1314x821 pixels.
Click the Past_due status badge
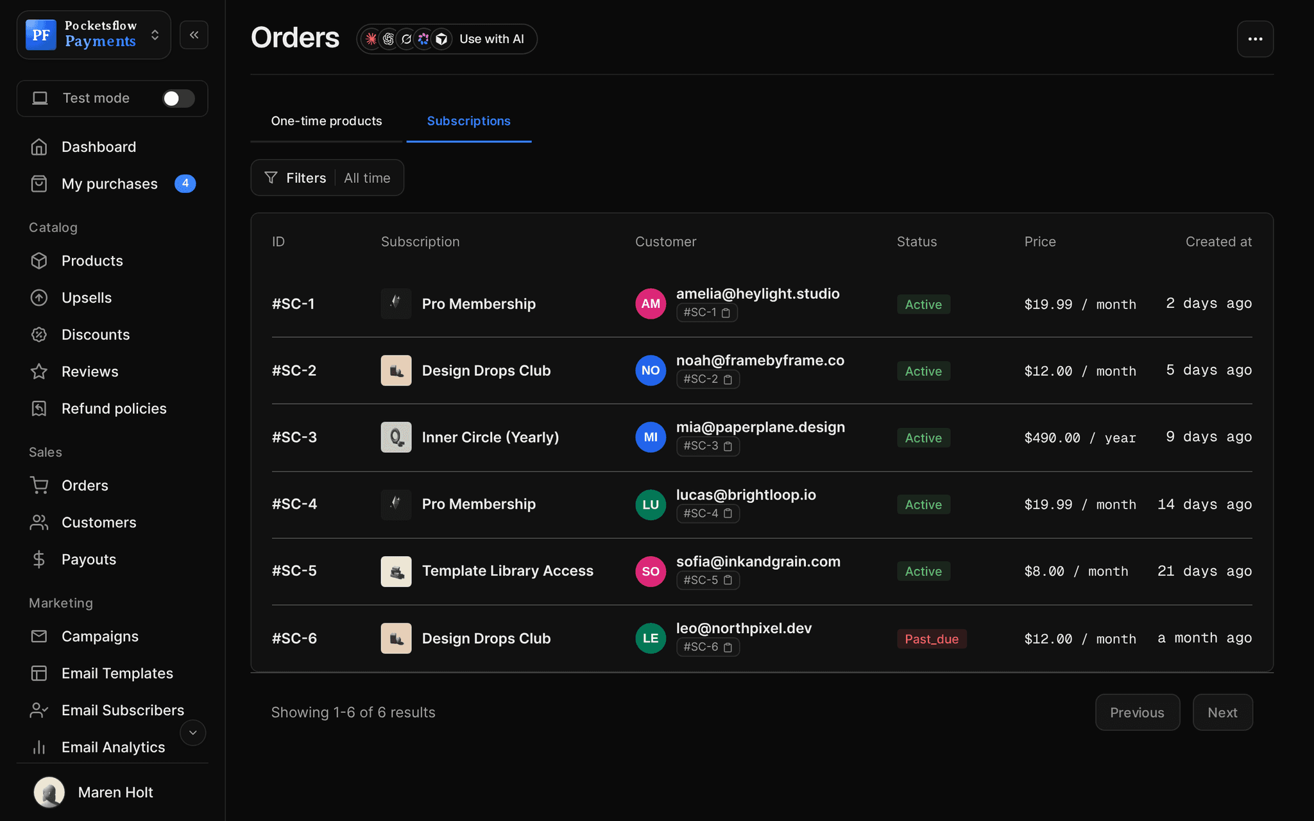pyautogui.click(x=932, y=639)
